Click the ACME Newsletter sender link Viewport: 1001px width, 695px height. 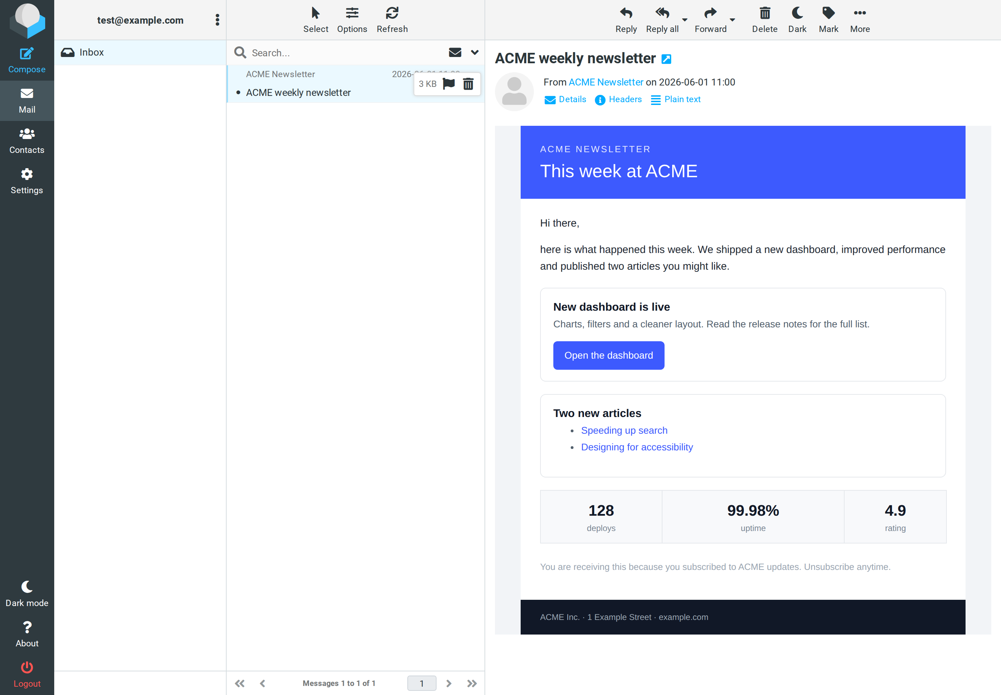(605, 82)
